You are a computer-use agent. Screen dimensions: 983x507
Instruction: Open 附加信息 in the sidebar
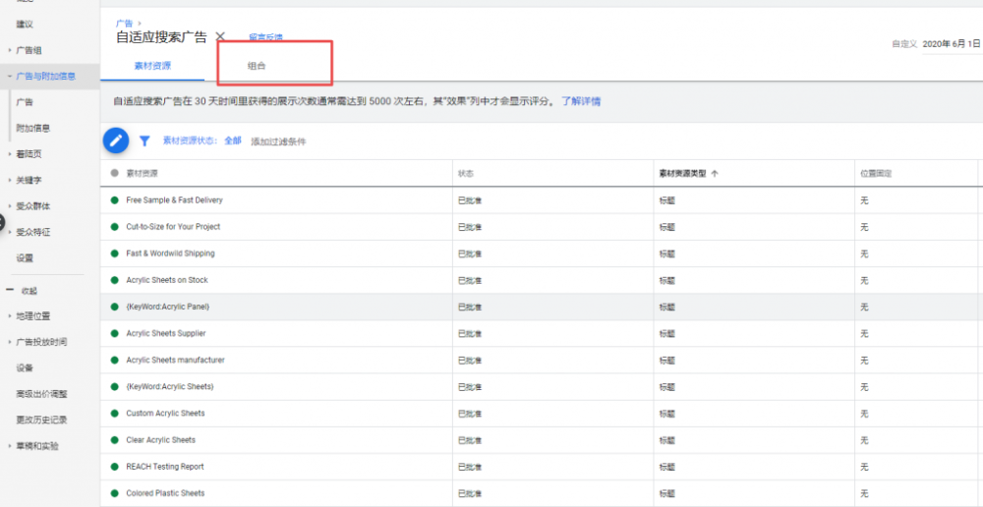[x=33, y=128]
